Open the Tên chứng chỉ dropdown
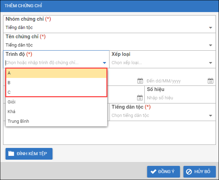 [x=210, y=45]
